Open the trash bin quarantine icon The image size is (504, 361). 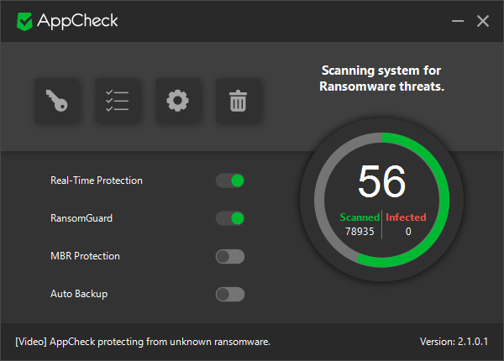[x=239, y=101]
